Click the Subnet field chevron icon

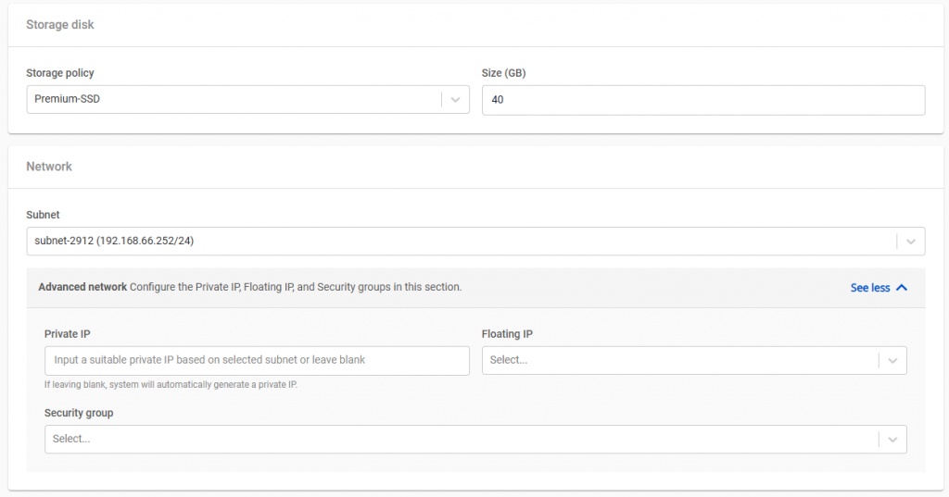(x=910, y=242)
